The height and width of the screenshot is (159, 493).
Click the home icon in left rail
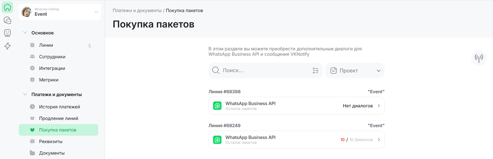tap(7, 7)
